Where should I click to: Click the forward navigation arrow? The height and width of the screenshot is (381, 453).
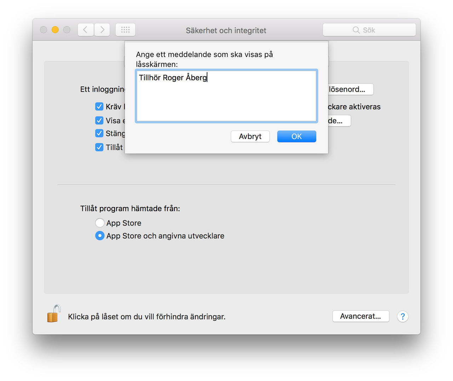[x=102, y=30]
